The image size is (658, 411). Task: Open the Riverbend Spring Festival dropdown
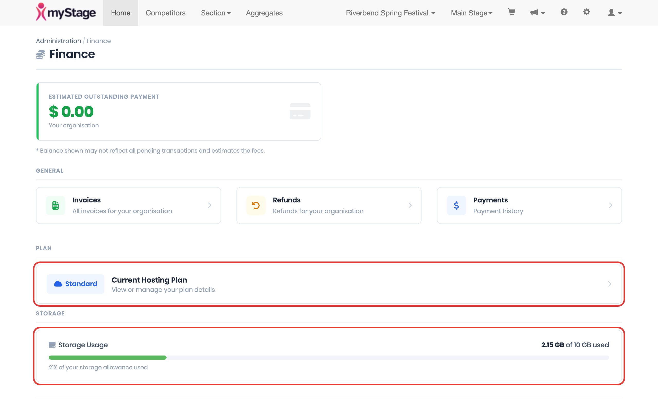390,13
